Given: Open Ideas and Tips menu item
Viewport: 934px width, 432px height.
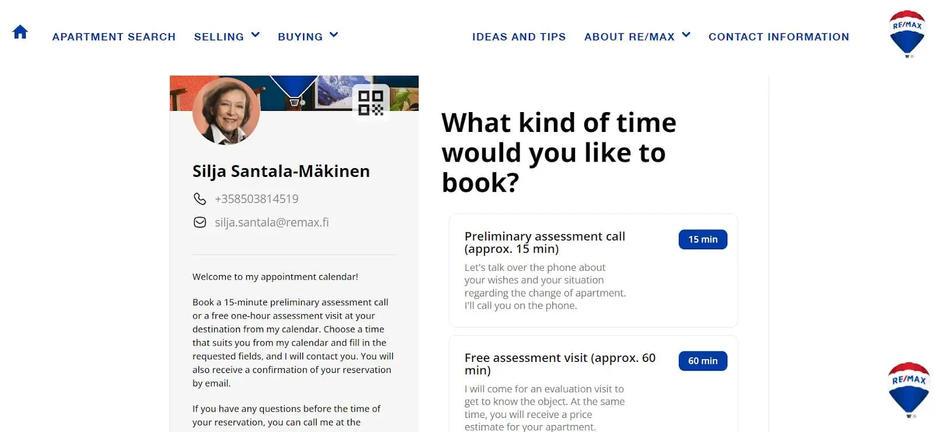Looking at the screenshot, I should tap(519, 37).
